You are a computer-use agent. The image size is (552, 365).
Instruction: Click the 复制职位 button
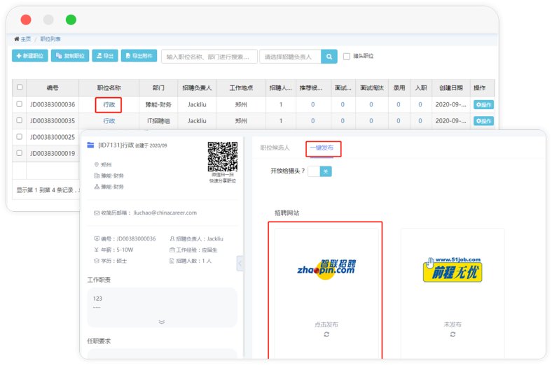click(x=70, y=56)
